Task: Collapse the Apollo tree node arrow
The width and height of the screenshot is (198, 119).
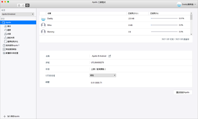Action: tap(1, 23)
